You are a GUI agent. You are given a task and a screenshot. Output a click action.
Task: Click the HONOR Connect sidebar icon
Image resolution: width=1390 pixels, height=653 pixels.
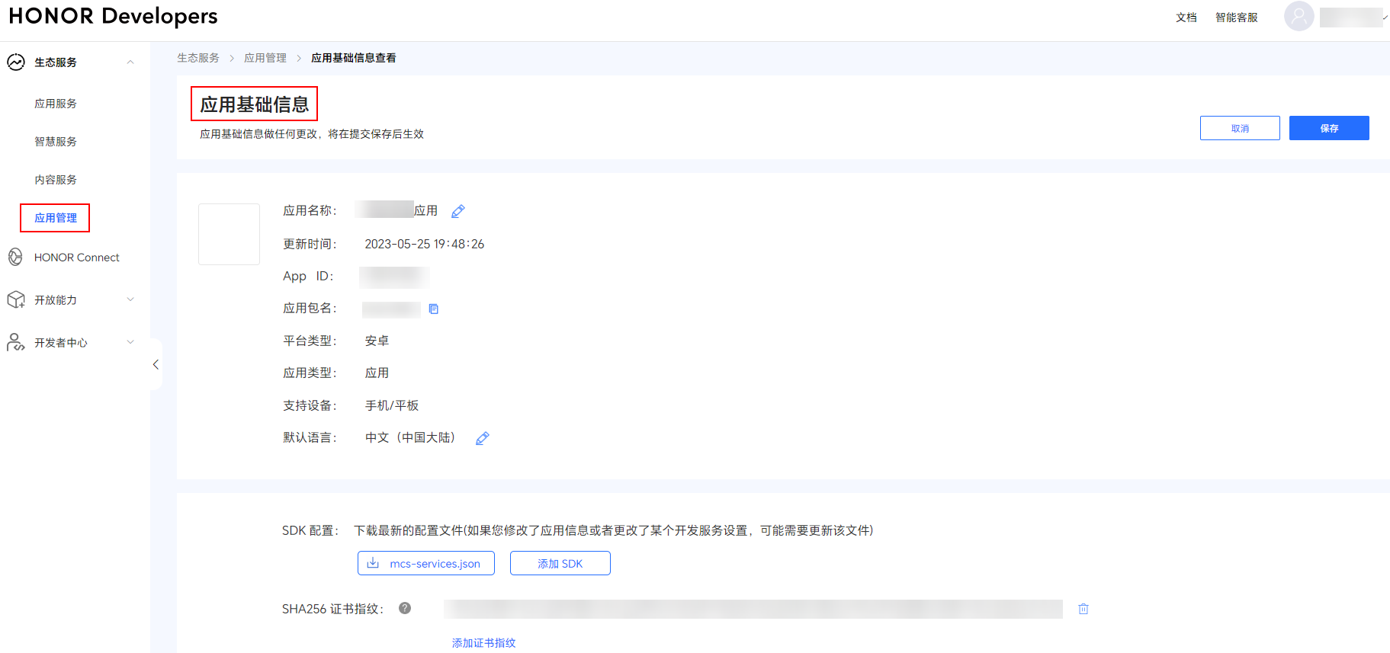pos(15,257)
